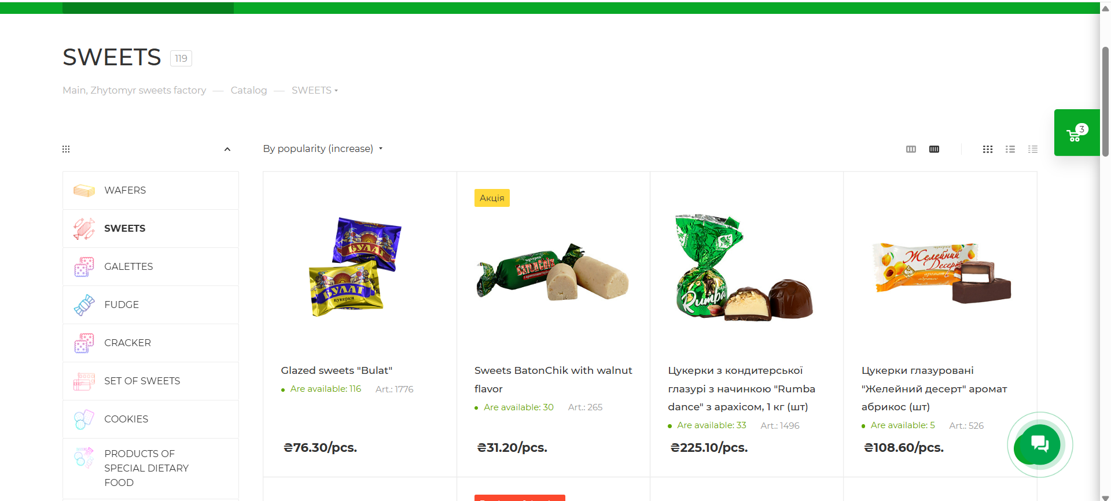Click the Rumba dance candy thumbnail
Image resolution: width=1111 pixels, height=501 pixels.
click(746, 267)
